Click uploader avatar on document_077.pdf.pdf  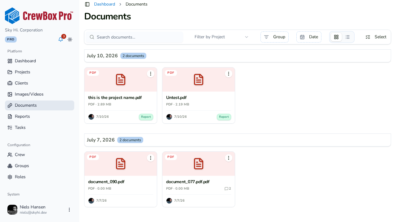point(169,201)
